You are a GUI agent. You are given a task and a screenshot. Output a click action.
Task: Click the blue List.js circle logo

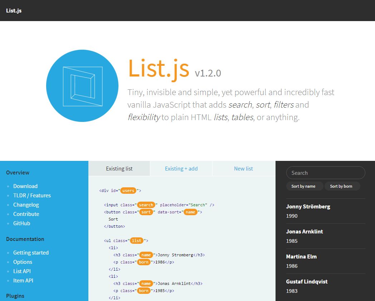[82, 85]
